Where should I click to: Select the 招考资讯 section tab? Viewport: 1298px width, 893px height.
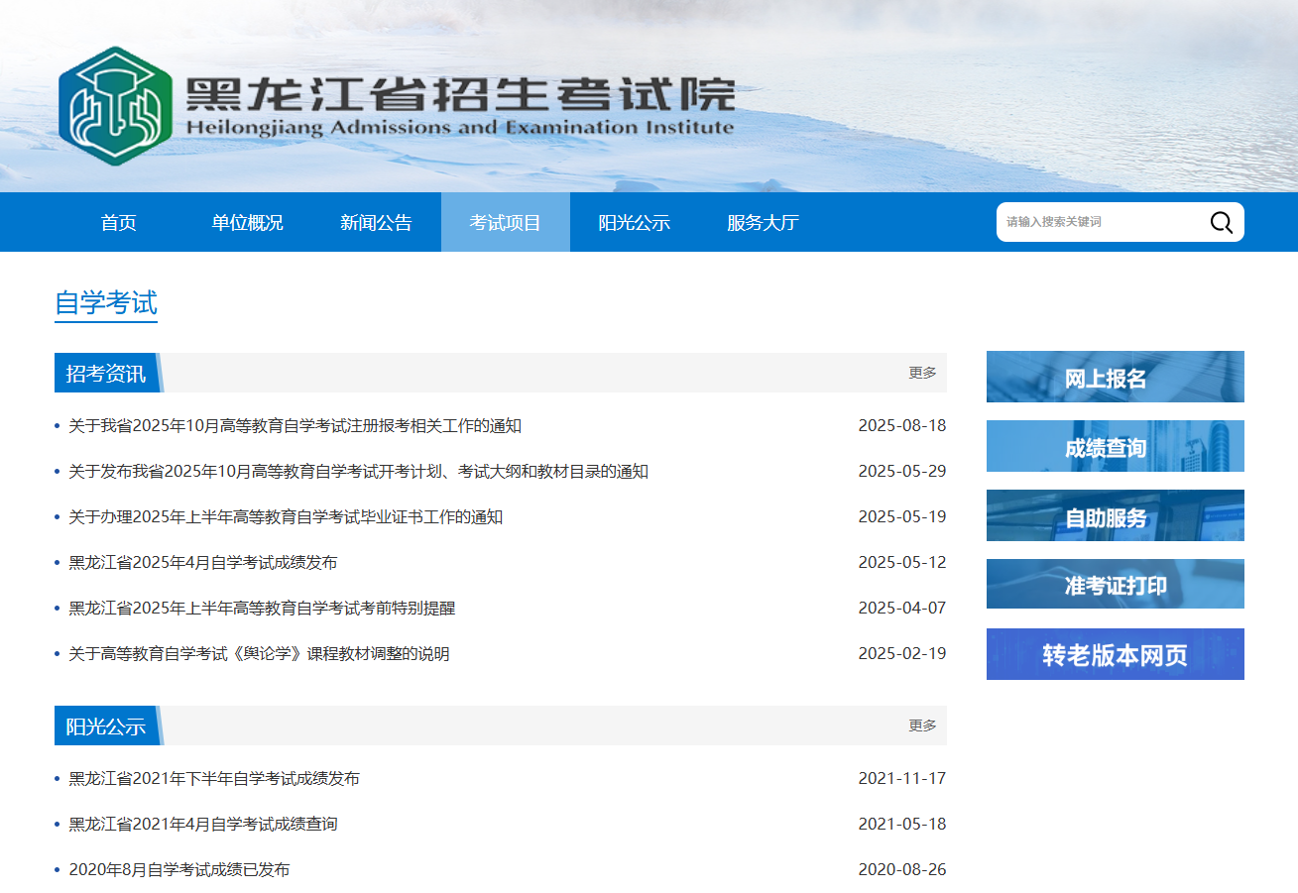pos(106,373)
